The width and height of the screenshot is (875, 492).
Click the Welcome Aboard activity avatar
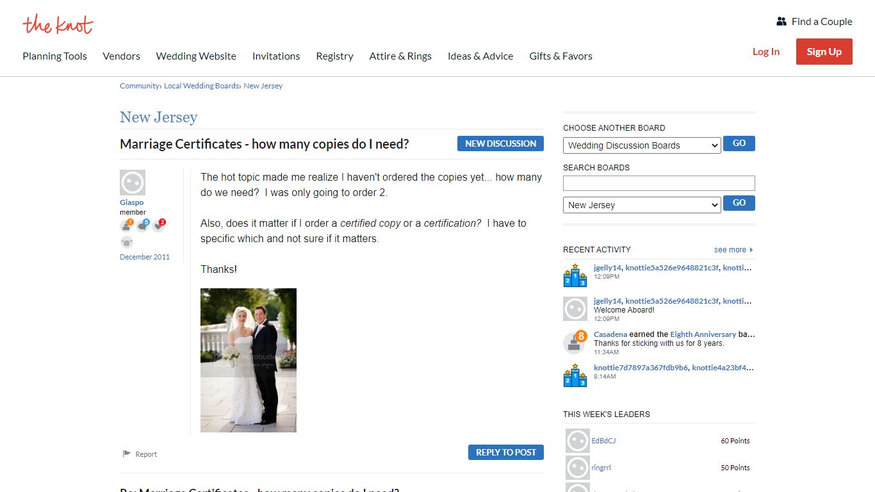(575, 309)
